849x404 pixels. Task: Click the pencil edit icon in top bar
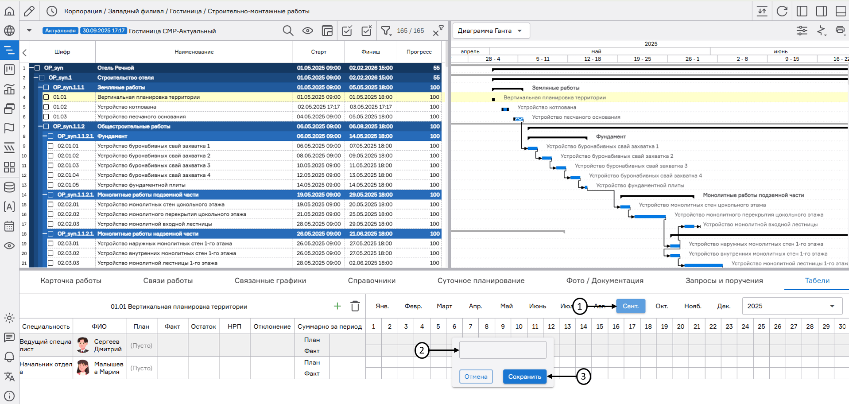(29, 11)
